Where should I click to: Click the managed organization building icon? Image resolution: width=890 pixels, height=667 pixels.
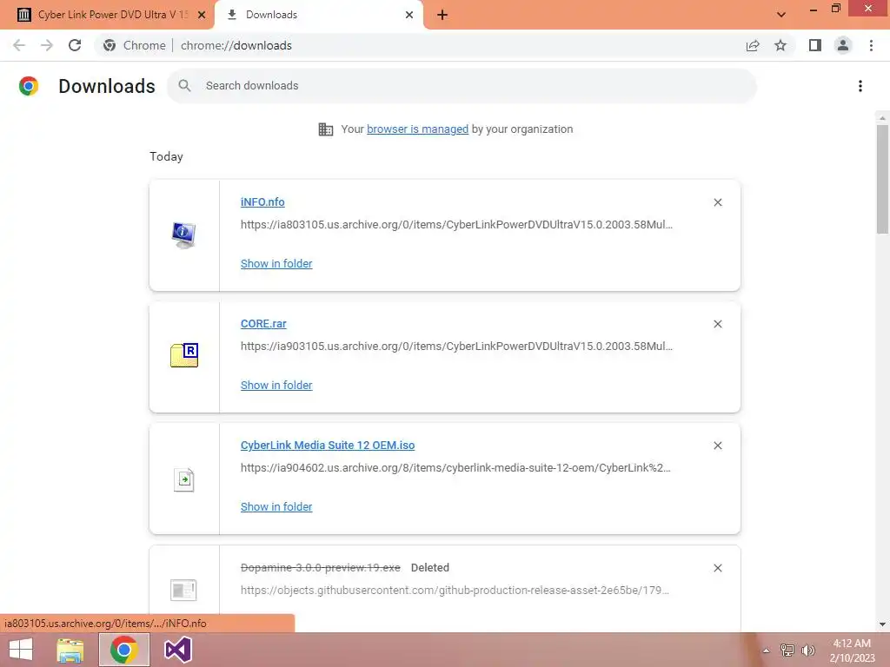coord(326,129)
